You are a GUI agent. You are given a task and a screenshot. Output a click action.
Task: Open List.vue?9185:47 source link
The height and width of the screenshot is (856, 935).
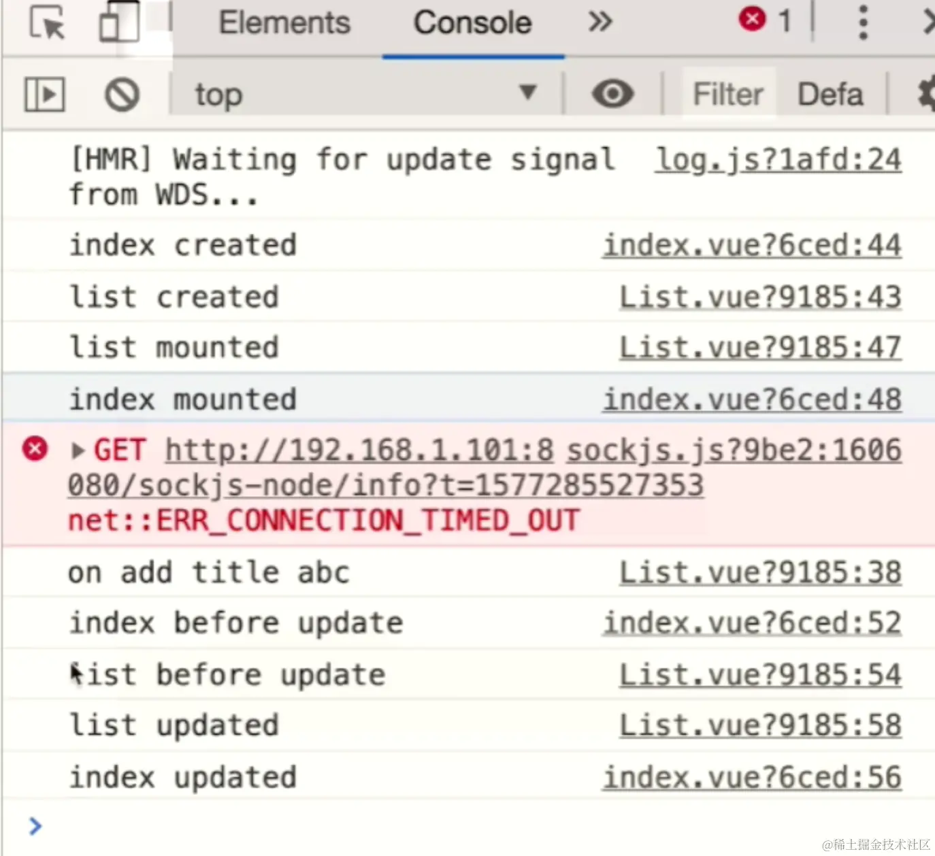760,348
